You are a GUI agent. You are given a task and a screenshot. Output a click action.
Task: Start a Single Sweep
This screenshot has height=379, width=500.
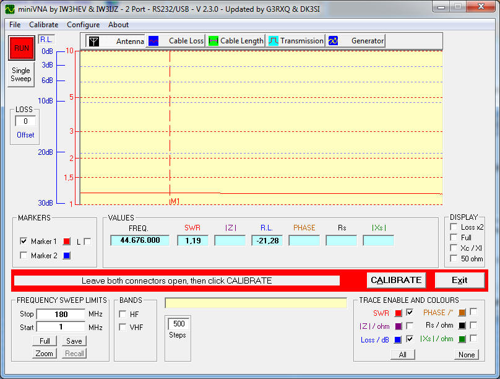click(21, 75)
